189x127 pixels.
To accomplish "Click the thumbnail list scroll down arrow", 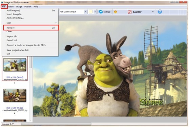I will click(x=30, y=120).
